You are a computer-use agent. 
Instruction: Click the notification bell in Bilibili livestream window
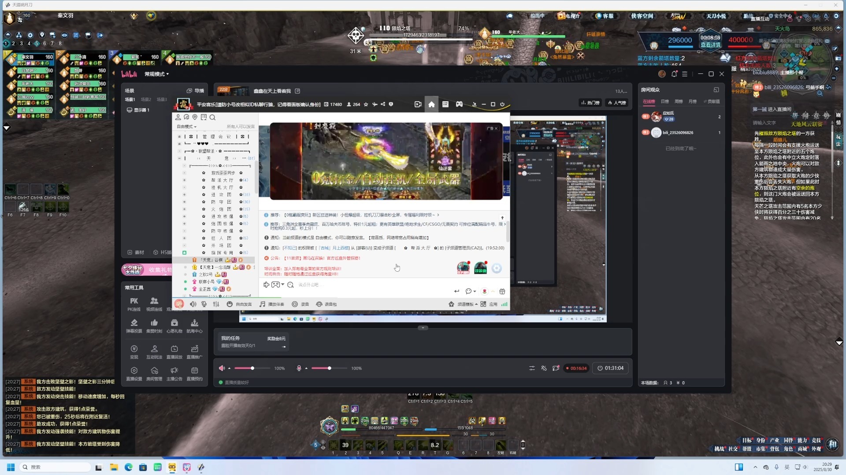pos(674,74)
